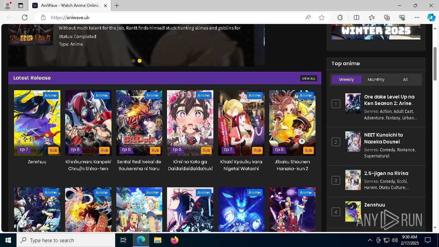This screenshot has height=247, width=439.
Task: Click scrollbar down arrow
Action: point(435,227)
